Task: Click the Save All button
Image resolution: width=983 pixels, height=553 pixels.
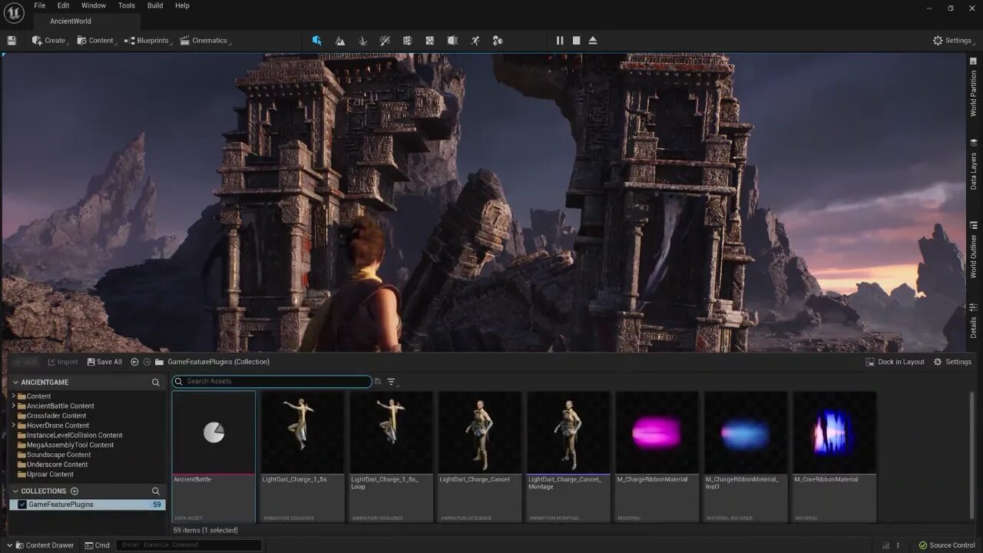Action: tap(104, 362)
